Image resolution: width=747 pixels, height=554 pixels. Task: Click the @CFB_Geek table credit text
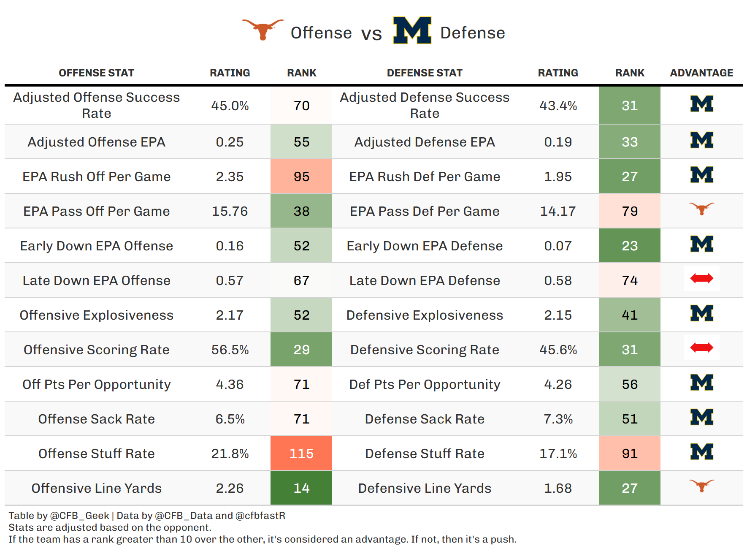[79, 516]
